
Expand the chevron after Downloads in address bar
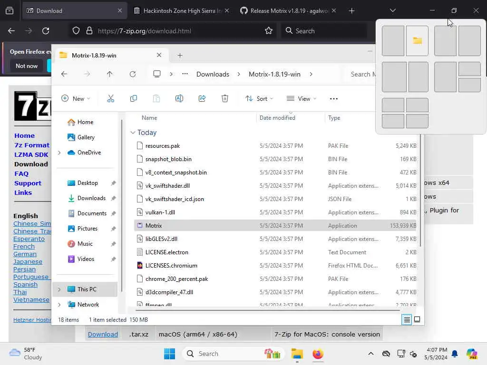pyautogui.click(x=239, y=74)
